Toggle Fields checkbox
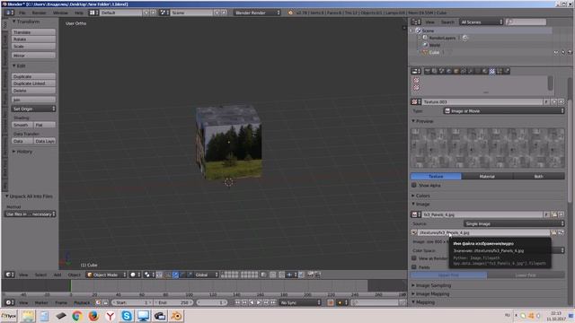Image resolution: width=575 pixels, height=323 pixels. [x=414, y=267]
